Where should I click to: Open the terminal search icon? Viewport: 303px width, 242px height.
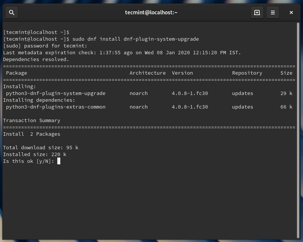[x=12, y=12]
